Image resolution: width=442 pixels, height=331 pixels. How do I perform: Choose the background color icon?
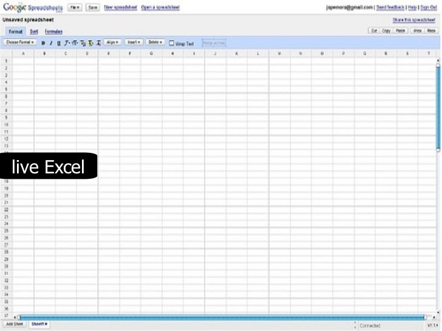click(x=90, y=43)
